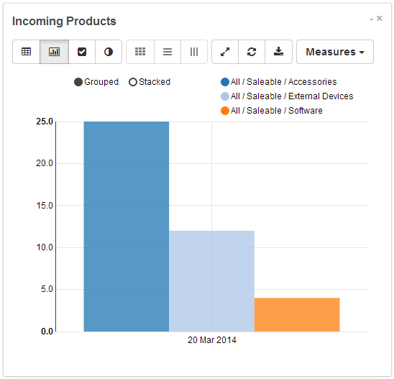
Task: Click the orange Software bar
Action: click(x=297, y=315)
